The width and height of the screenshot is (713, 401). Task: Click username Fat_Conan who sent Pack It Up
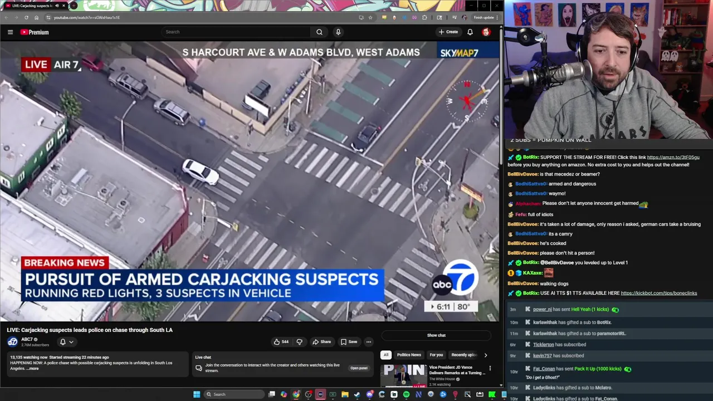(544, 369)
